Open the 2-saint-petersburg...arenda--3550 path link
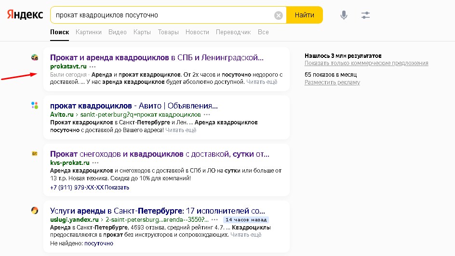455x256 pixels. point(157,219)
